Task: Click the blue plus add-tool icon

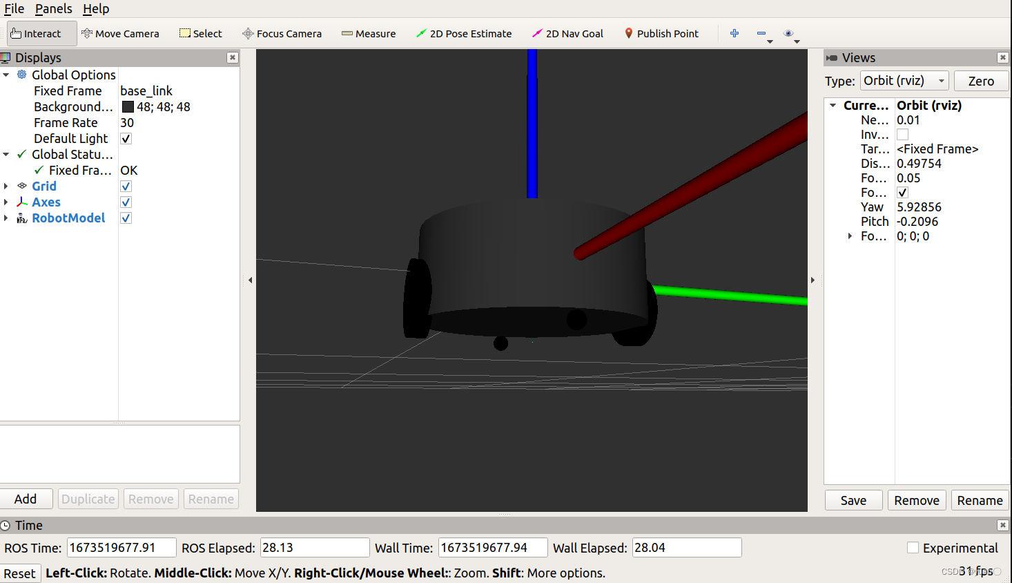Action: click(x=734, y=33)
